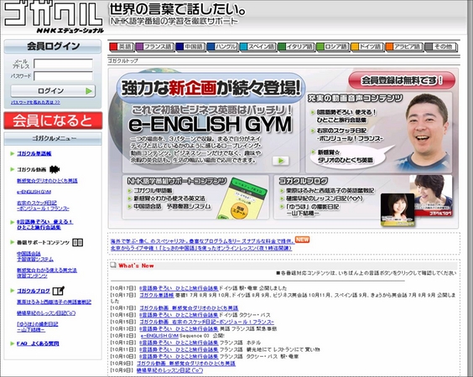Image resolution: width=473 pixels, height=377 pixels.
Task: Click the small document icon beside What's New
Action: [x=113, y=266]
